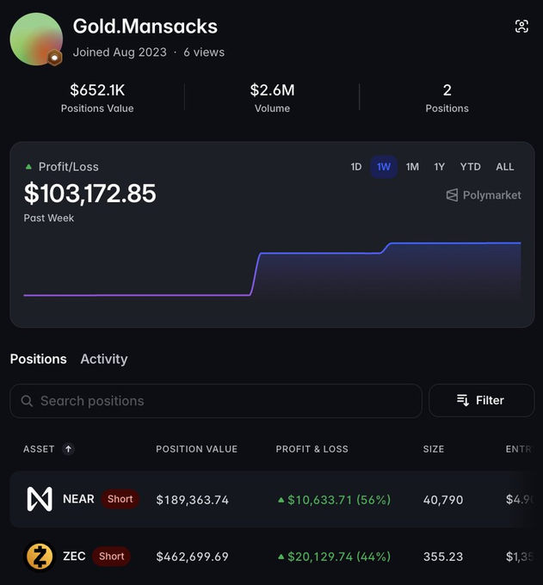This screenshot has width=543, height=585.
Task: Click the 355.23 size value
Action: pos(443,557)
